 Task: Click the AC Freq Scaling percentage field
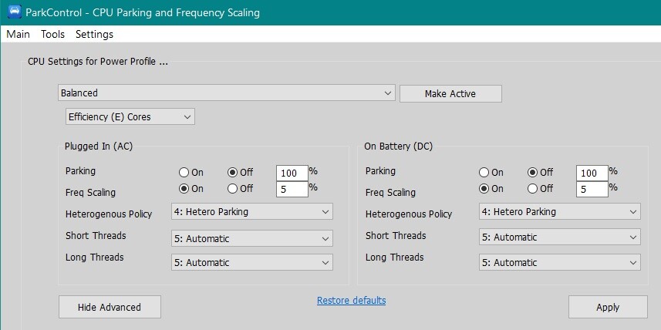click(292, 189)
